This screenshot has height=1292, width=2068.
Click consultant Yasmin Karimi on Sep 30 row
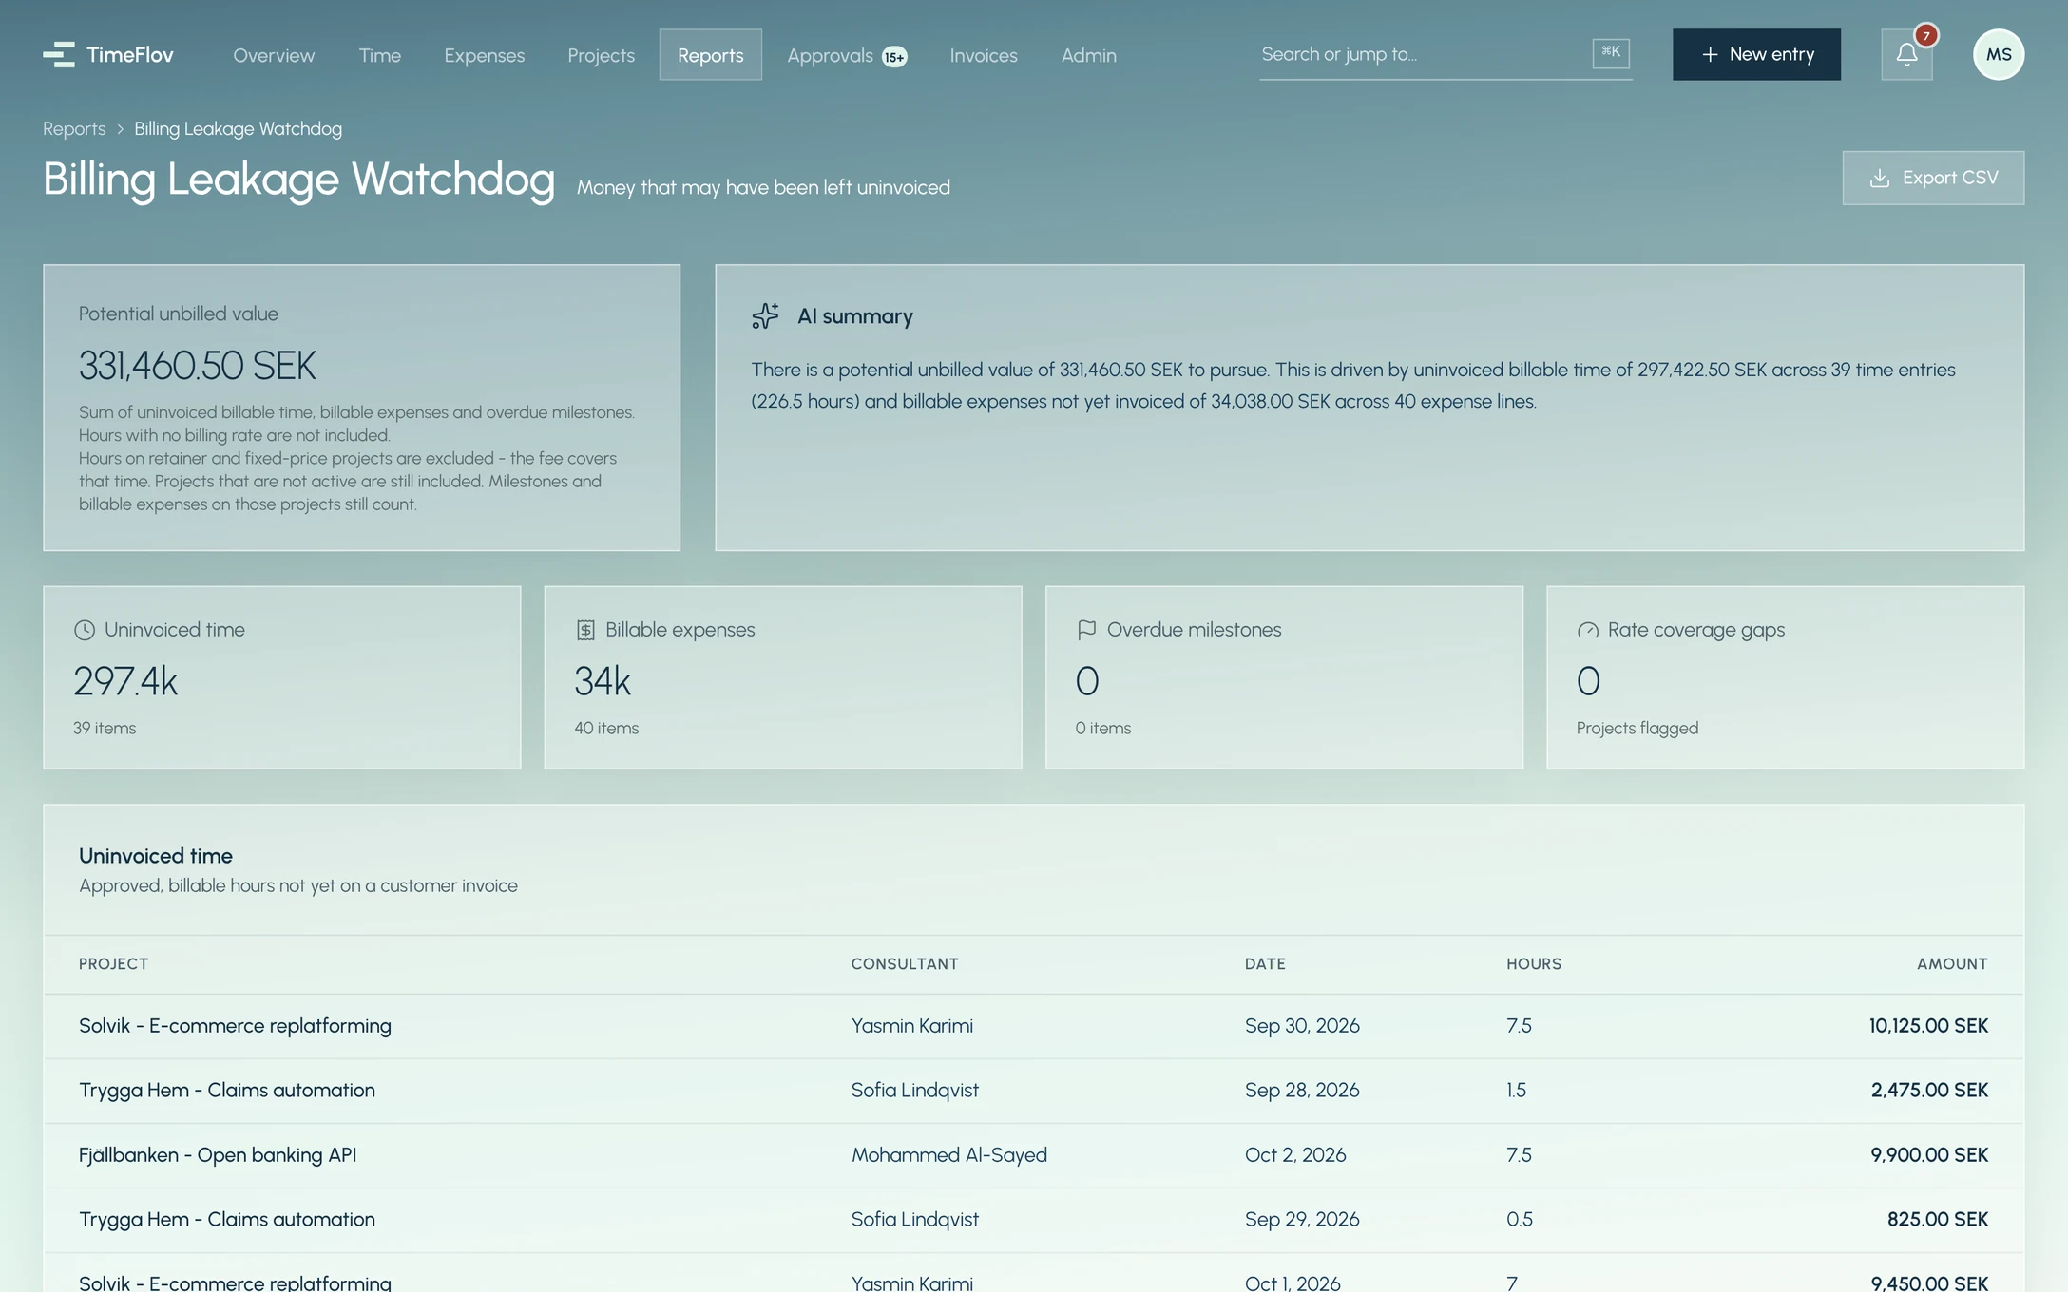coord(912,1026)
